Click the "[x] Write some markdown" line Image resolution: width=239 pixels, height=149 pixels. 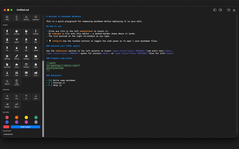click(x=61, y=80)
